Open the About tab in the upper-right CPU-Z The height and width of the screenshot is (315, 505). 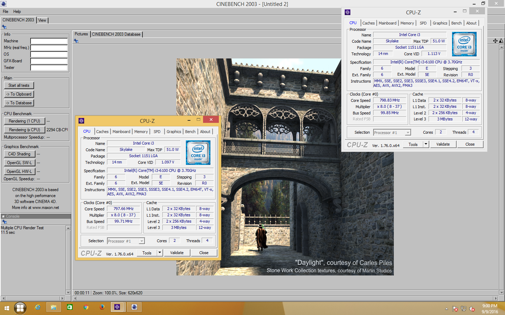pyautogui.click(x=471, y=23)
